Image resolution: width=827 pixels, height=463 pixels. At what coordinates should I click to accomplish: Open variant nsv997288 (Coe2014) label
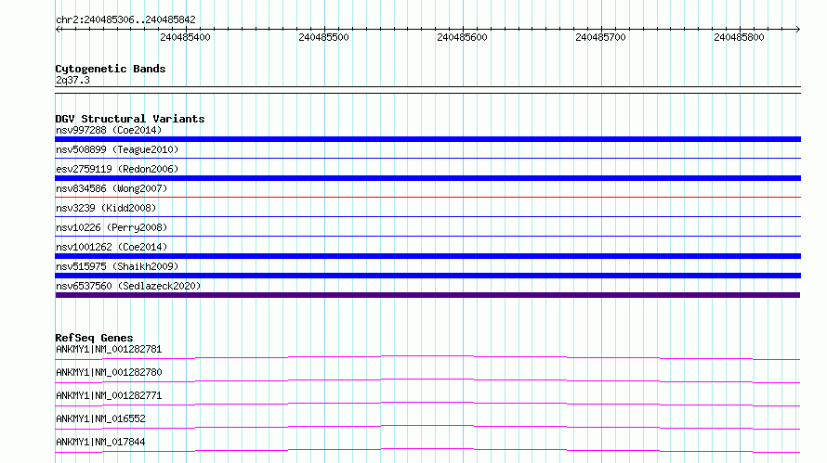pyautogui.click(x=109, y=130)
